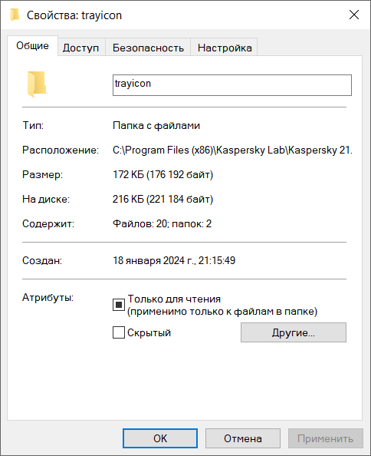Click the "Только для чтения" label text

(x=174, y=299)
